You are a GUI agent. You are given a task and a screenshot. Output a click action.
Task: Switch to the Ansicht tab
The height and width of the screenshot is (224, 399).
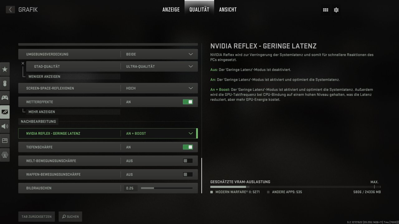pyautogui.click(x=228, y=10)
